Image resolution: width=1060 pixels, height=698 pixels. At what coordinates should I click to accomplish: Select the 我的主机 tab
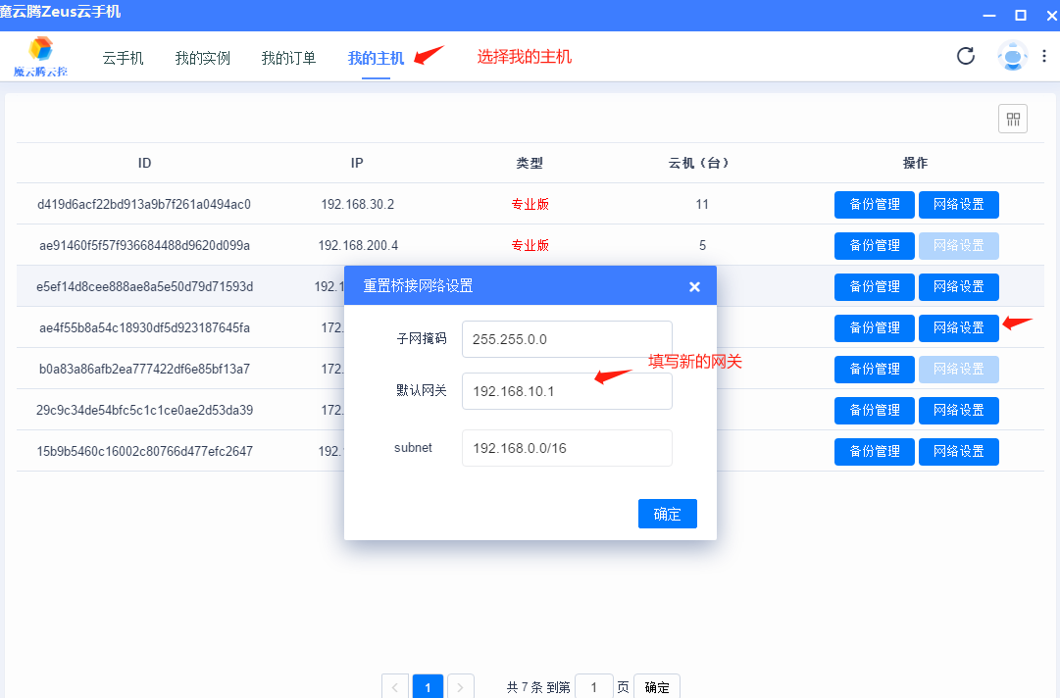coord(376,57)
